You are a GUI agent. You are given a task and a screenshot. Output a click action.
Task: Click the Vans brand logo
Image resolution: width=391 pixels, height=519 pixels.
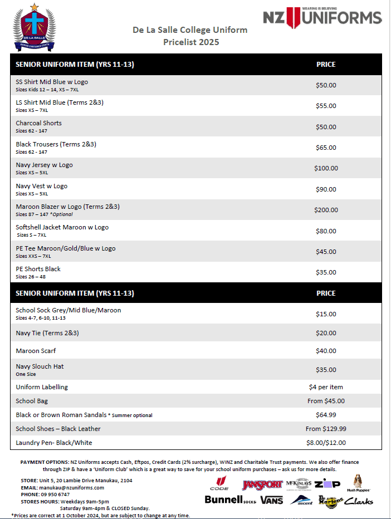click(x=272, y=500)
